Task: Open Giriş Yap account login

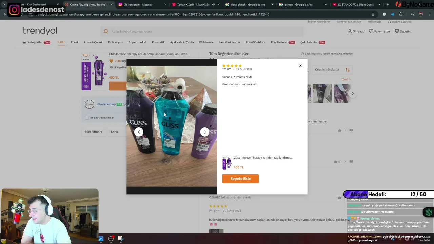Action: pos(356,31)
